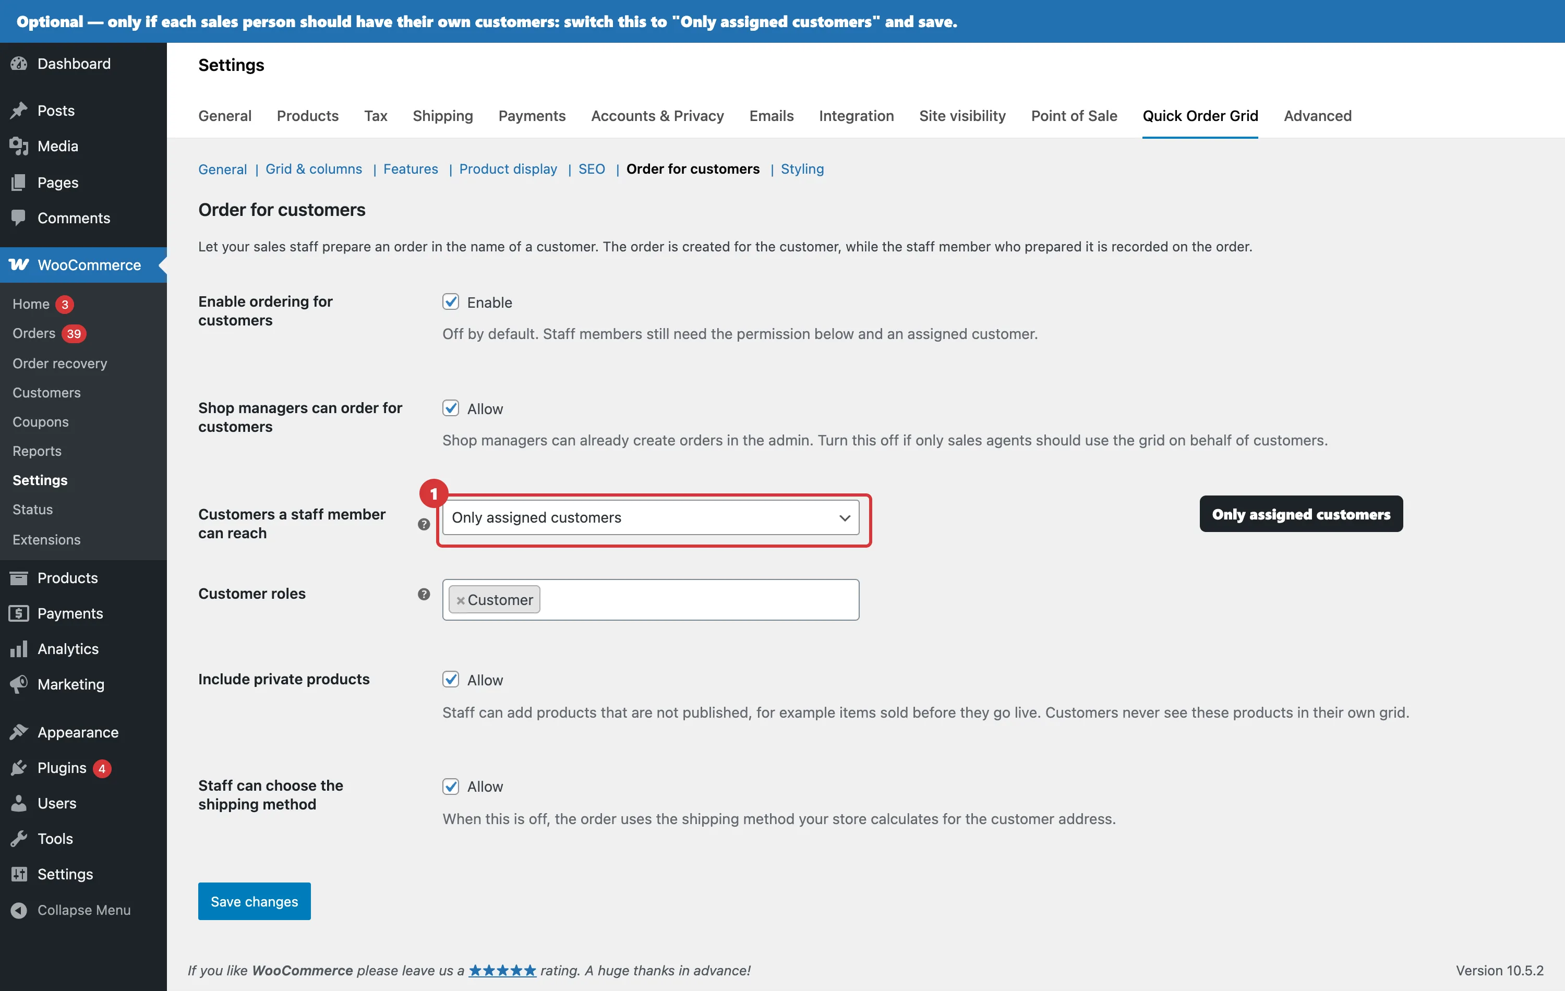Open the Features sub-section
The image size is (1565, 991).
(x=410, y=169)
